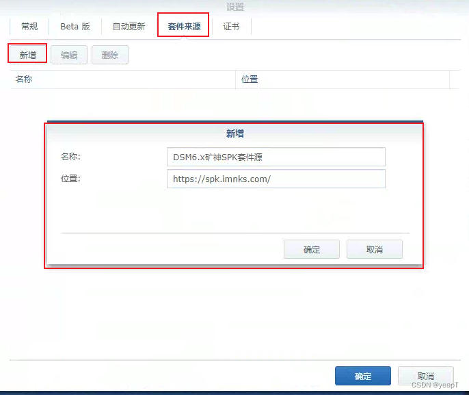Click the 设置 window title
This screenshot has width=469, height=395.
[x=235, y=7]
